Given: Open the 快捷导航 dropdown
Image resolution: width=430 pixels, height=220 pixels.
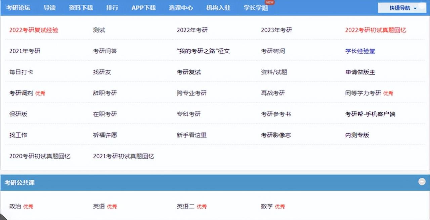Looking at the screenshot, I should (x=402, y=8).
